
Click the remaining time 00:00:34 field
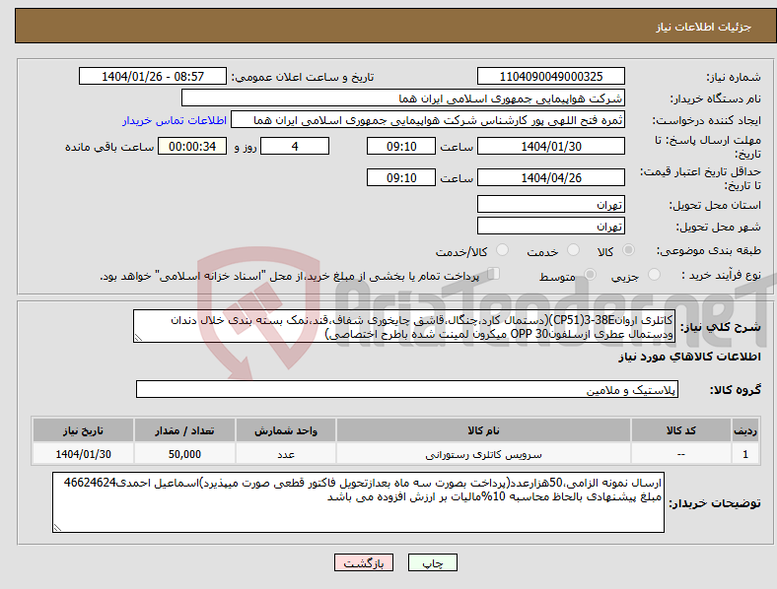192,146
